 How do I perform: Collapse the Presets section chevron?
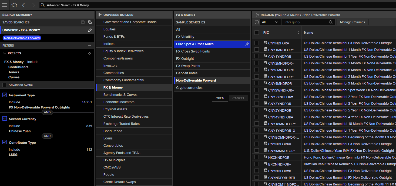5,53
